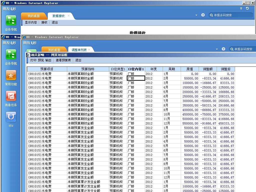Close the 调整单列表 tab
This screenshot has width=256, height=192.
(89, 50)
